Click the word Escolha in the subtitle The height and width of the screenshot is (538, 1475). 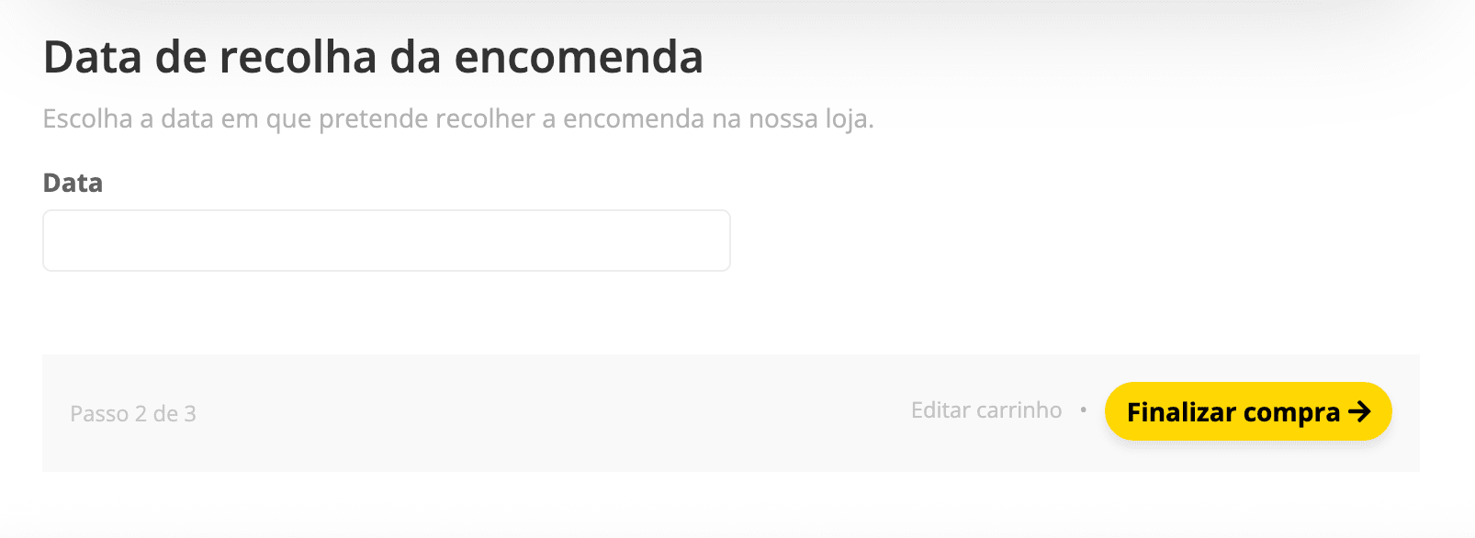point(87,119)
